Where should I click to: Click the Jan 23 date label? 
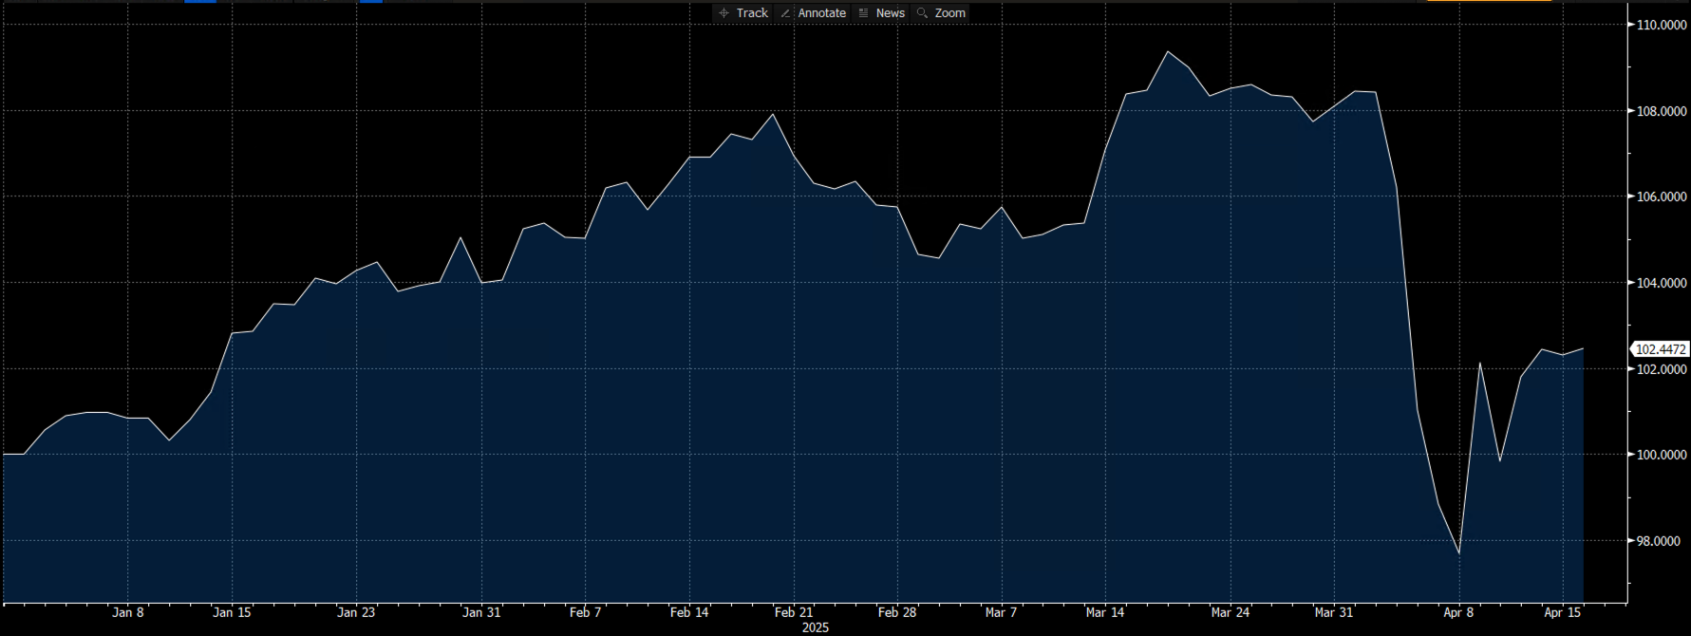pos(356,612)
